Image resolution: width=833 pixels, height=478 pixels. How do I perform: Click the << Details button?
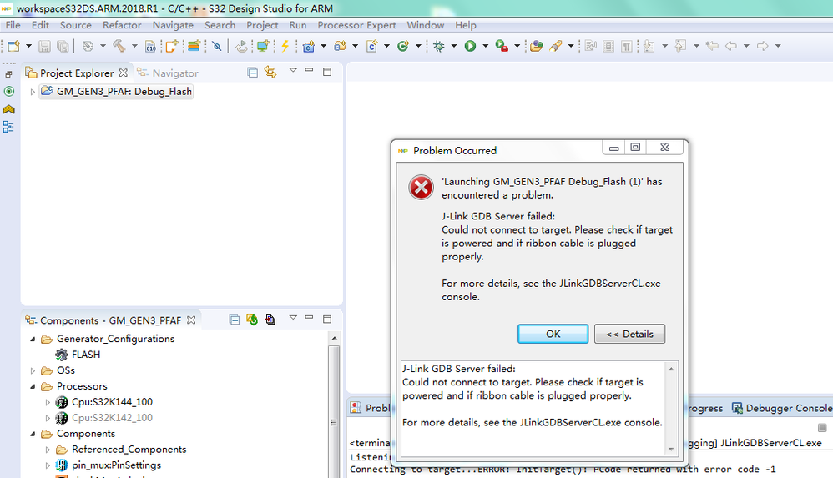pos(629,334)
